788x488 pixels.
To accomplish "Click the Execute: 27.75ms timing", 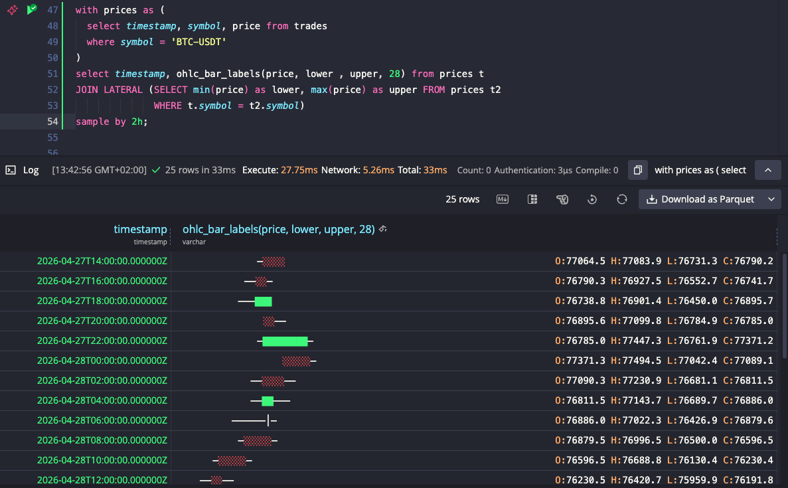I will tap(280, 170).
